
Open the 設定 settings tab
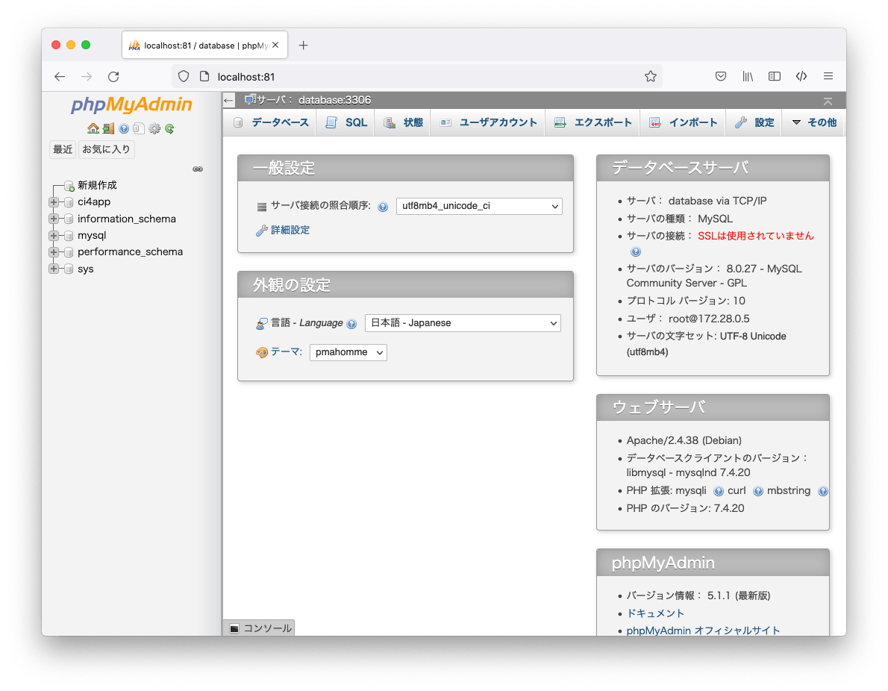pos(754,122)
